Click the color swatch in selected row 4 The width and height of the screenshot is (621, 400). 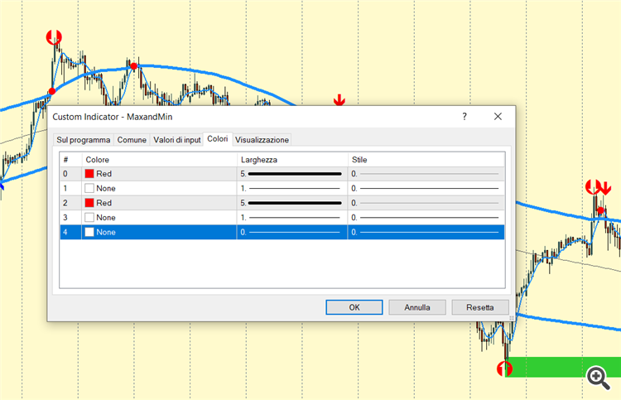tap(89, 232)
